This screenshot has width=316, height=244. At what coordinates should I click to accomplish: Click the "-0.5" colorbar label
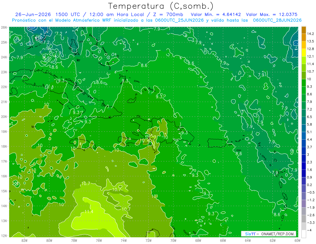tap(310, 192)
